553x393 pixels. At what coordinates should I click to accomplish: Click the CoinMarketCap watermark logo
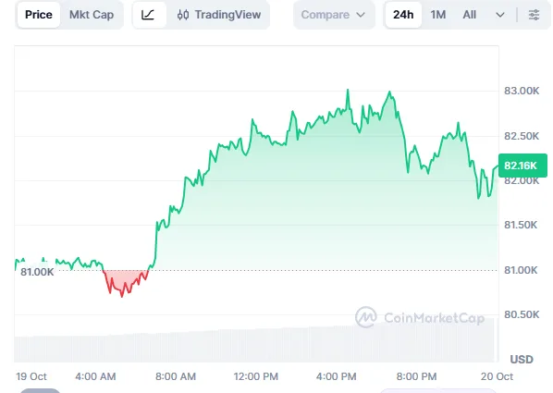click(420, 317)
